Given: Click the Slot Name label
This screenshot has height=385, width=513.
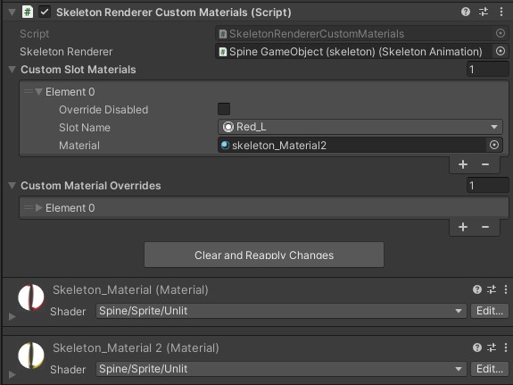Looking at the screenshot, I should pos(85,128).
